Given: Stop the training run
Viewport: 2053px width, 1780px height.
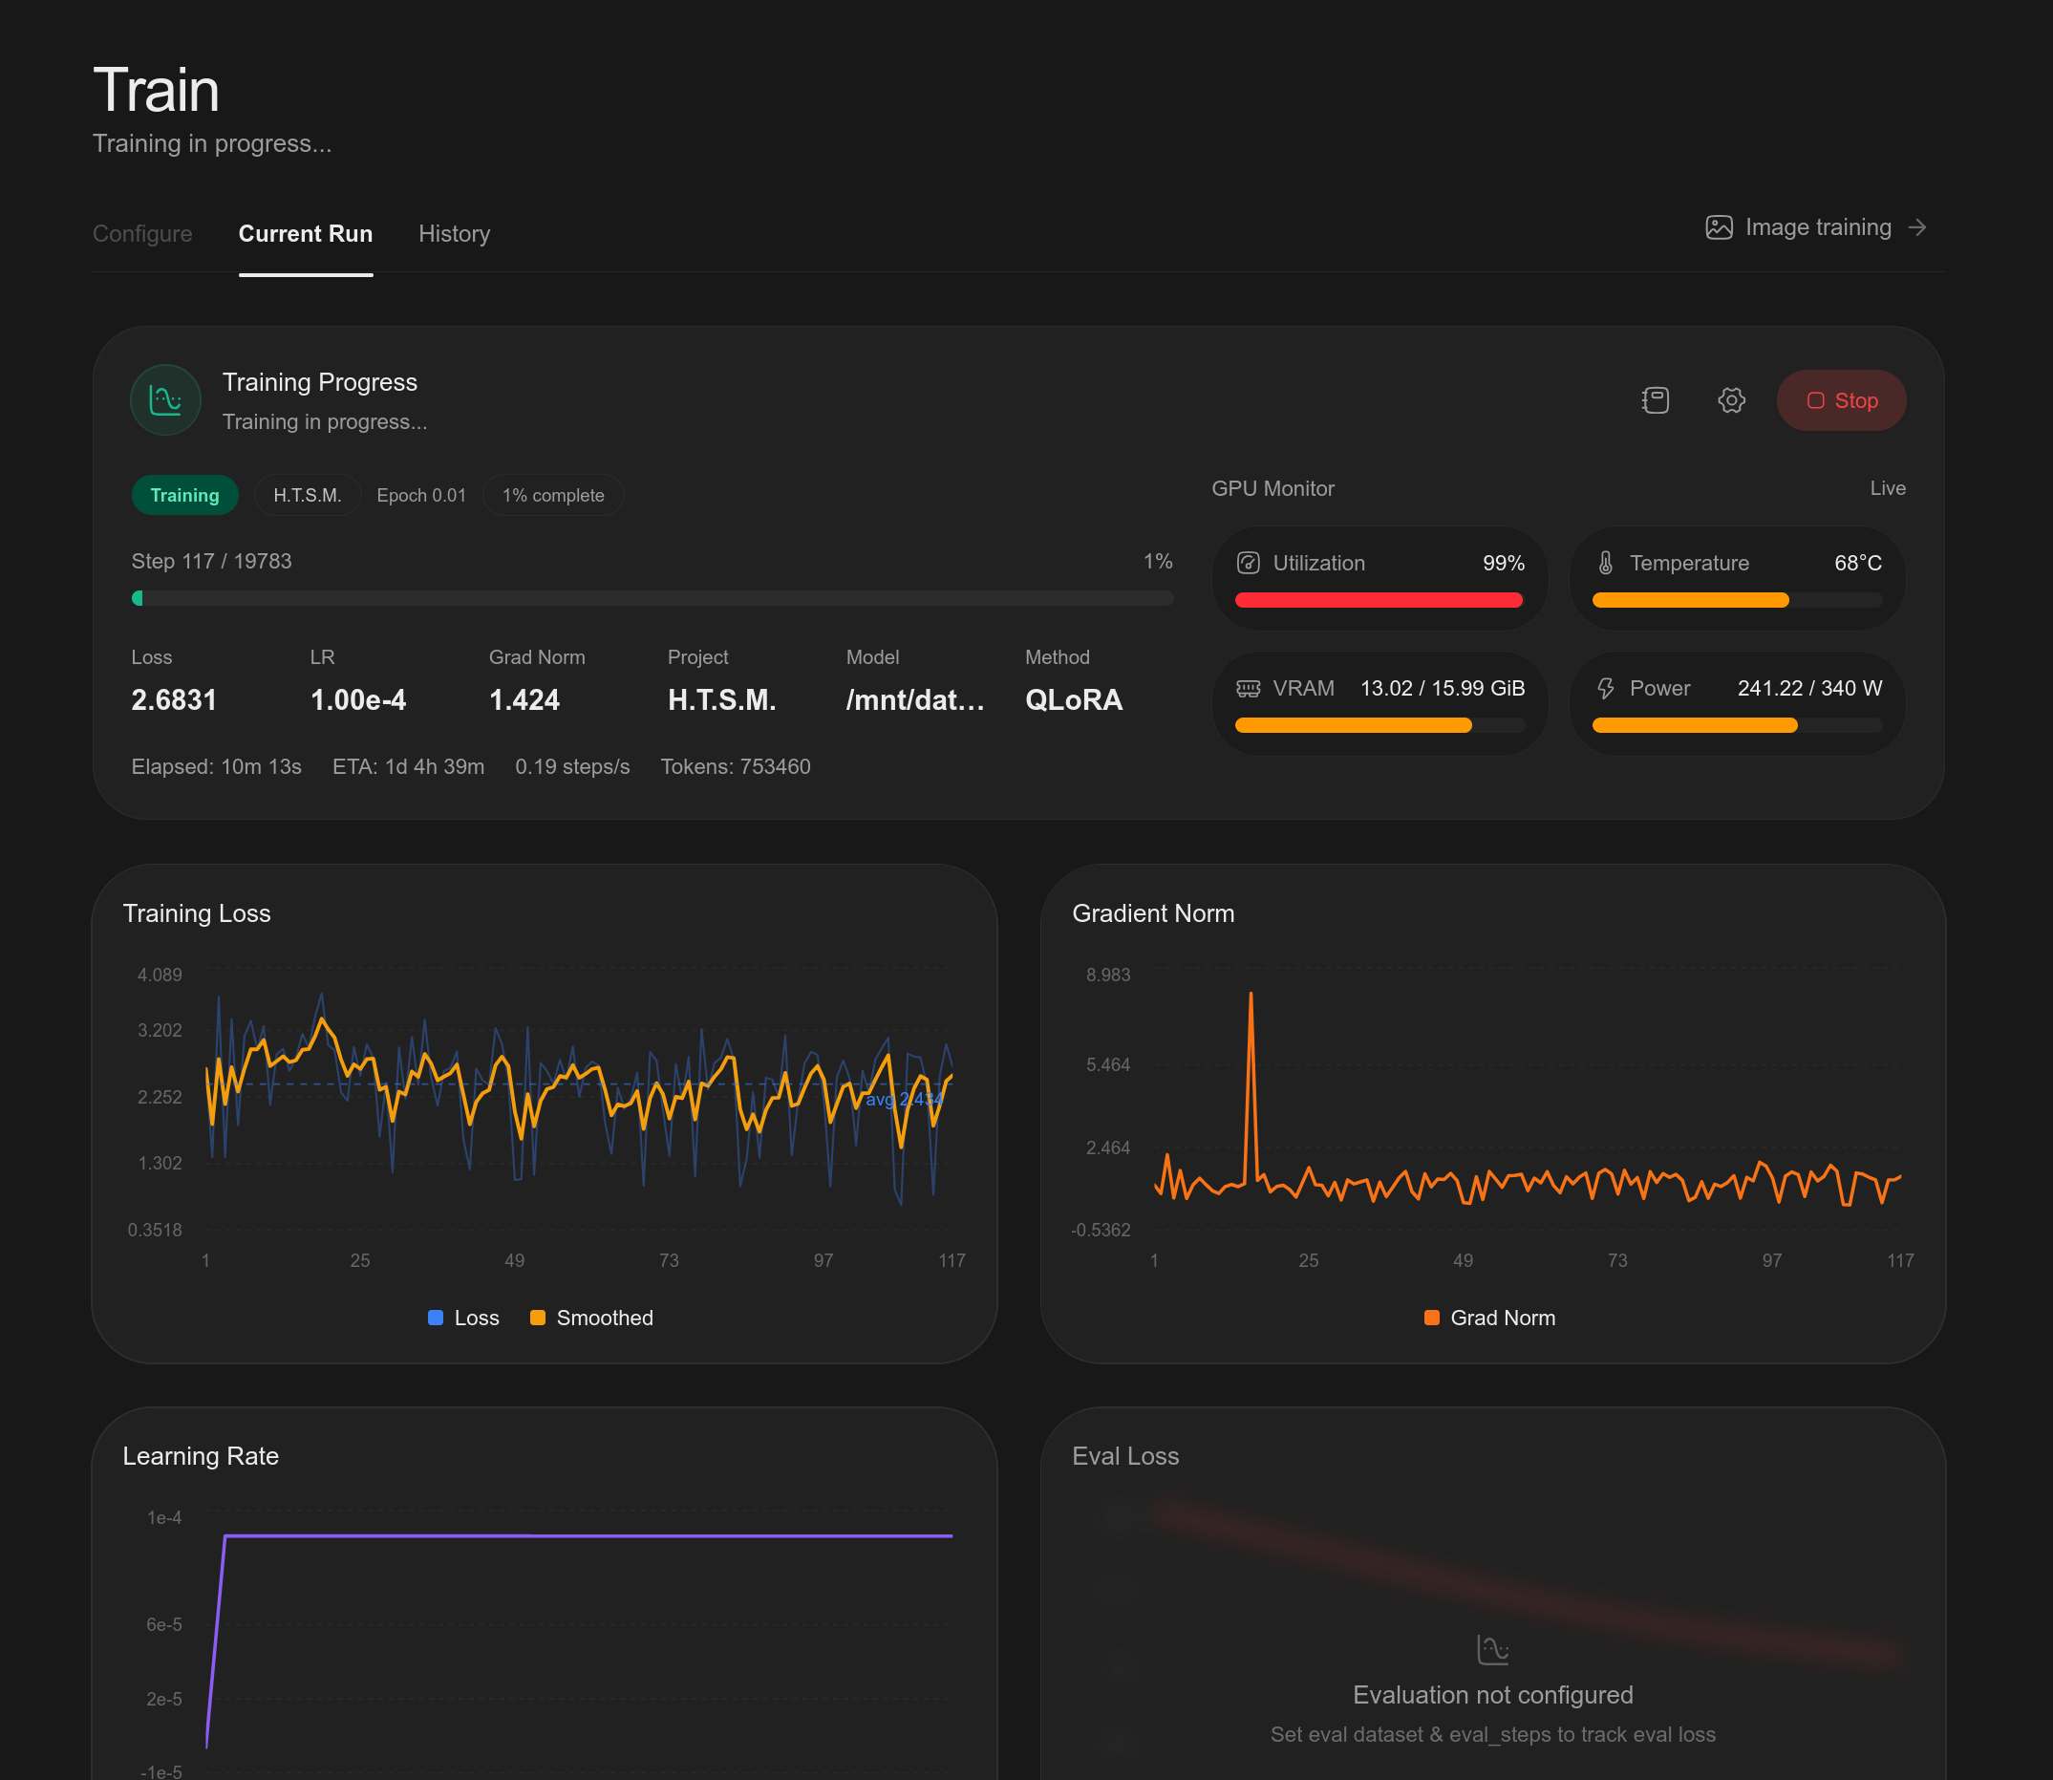Looking at the screenshot, I should [x=1842, y=400].
